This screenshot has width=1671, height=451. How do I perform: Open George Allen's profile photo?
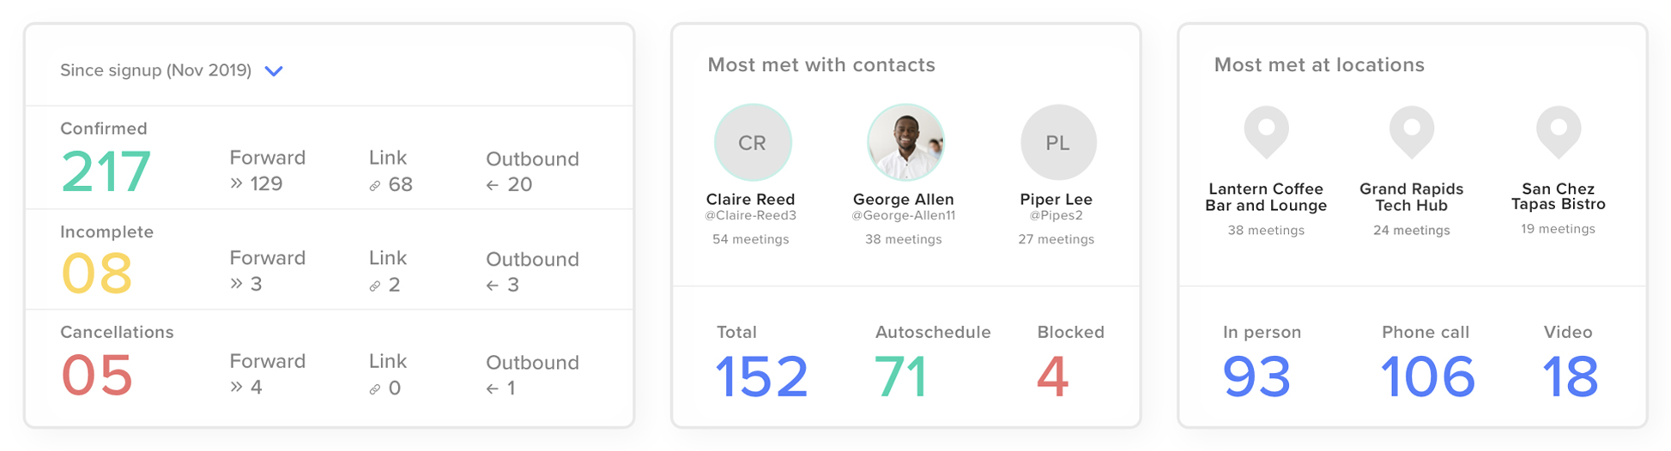point(905,142)
